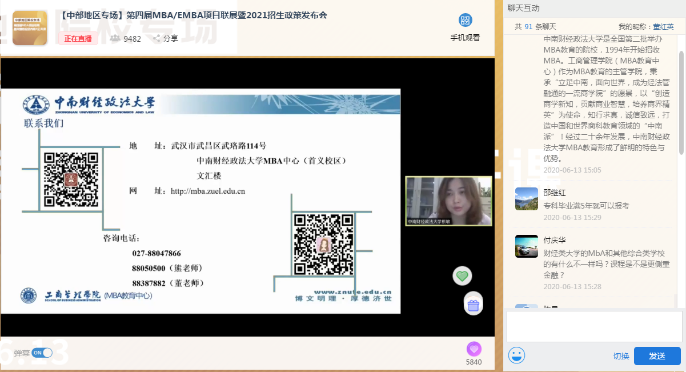Click the purple heart icon above 5840
Viewport: 686px width, 372px height.
474,349
